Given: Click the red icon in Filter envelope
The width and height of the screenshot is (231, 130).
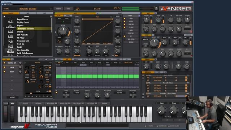Looking at the screenshot, I should coord(191,56).
